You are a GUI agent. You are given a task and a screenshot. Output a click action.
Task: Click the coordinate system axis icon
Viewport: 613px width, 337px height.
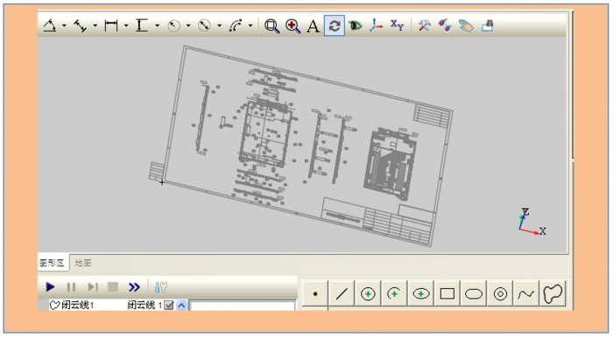coord(376,25)
